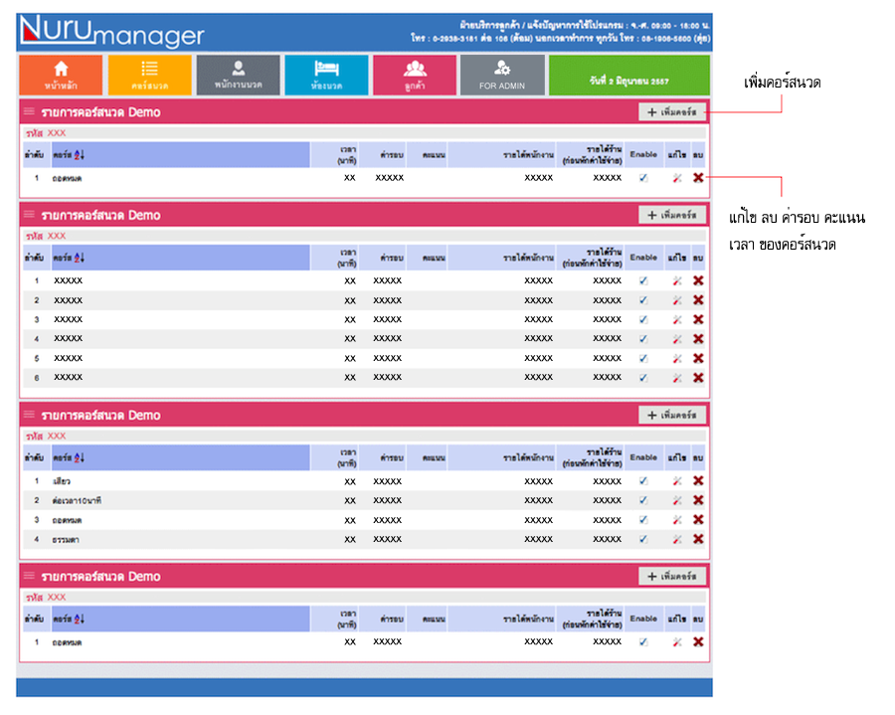
Task: Click edit icon for row 6 in second list
Action: point(677,378)
